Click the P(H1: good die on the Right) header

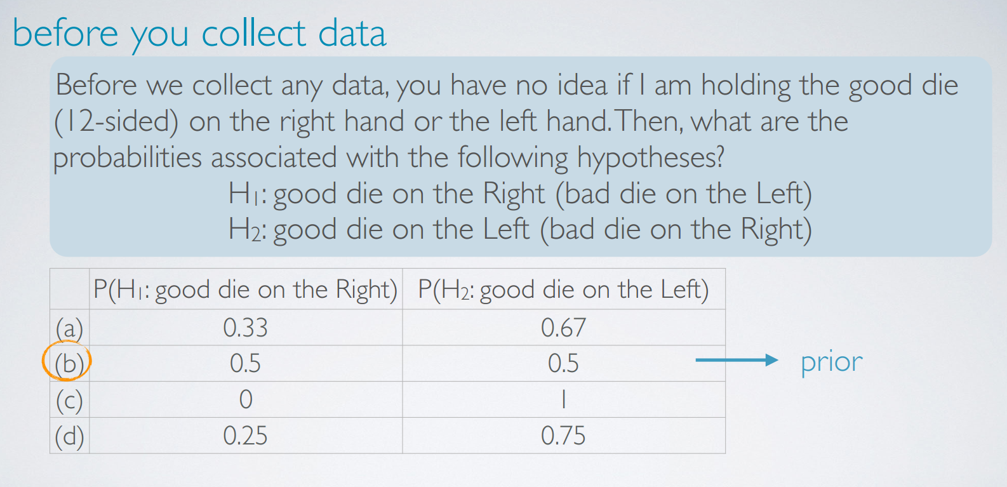coord(245,290)
